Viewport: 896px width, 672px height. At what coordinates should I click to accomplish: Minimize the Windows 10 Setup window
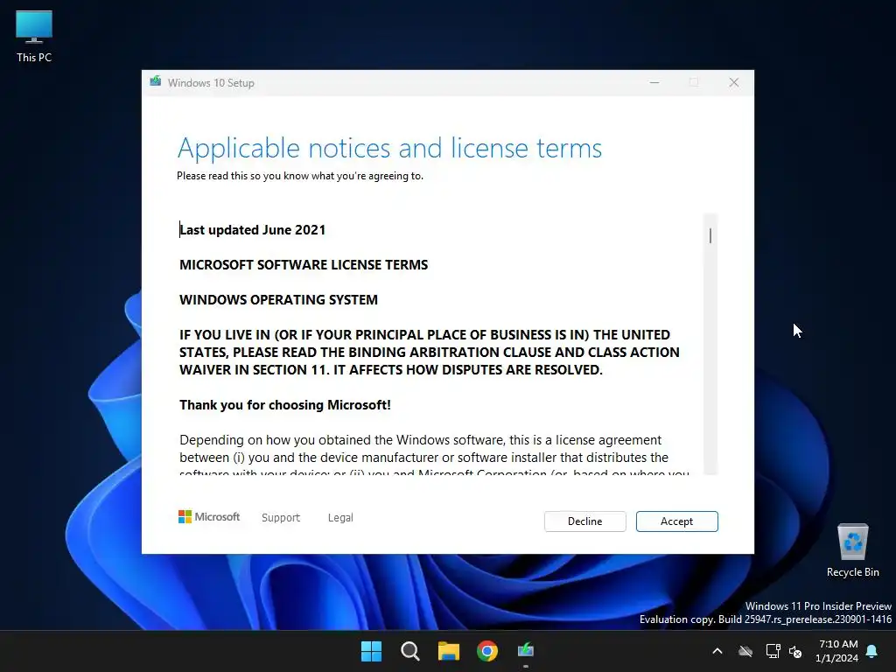tap(654, 83)
